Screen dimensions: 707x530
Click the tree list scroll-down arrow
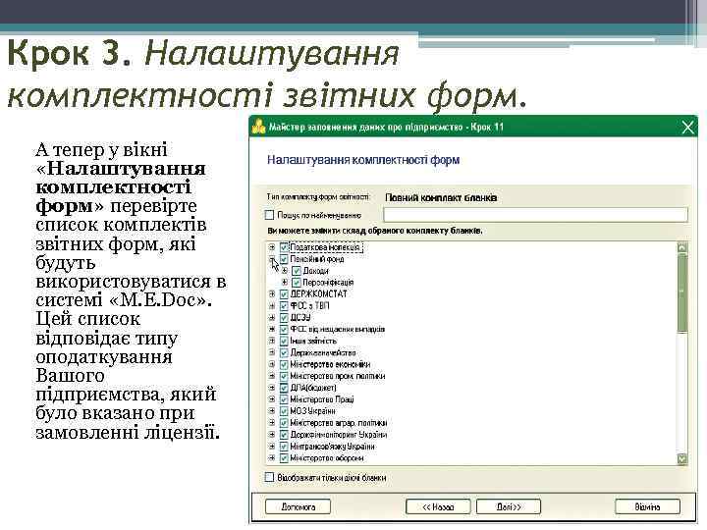[682, 459]
